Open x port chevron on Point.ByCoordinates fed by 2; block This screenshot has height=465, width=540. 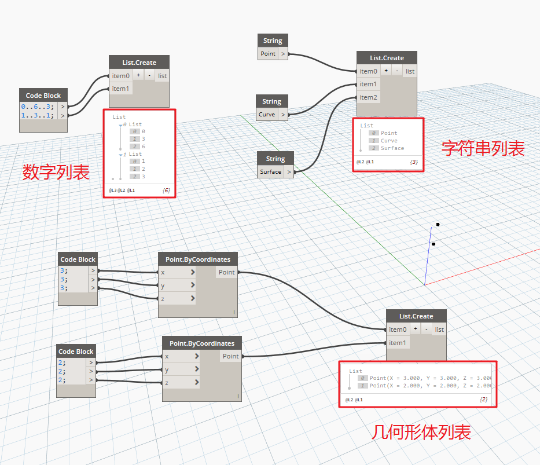coord(197,356)
